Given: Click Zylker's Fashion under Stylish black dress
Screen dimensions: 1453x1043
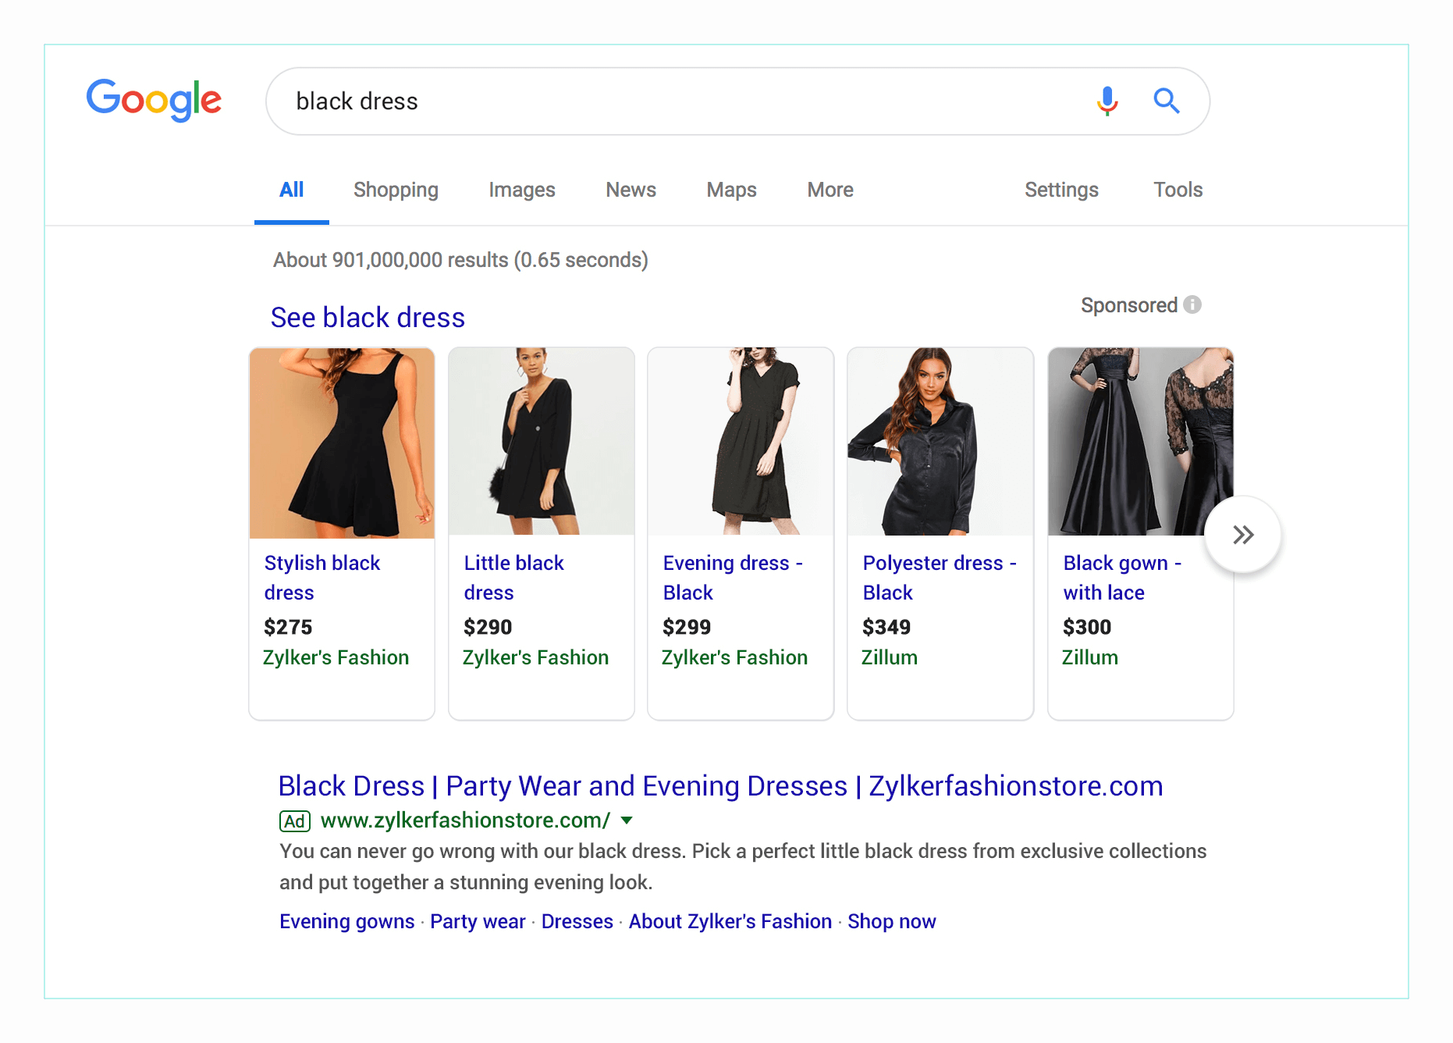Looking at the screenshot, I should coord(336,657).
